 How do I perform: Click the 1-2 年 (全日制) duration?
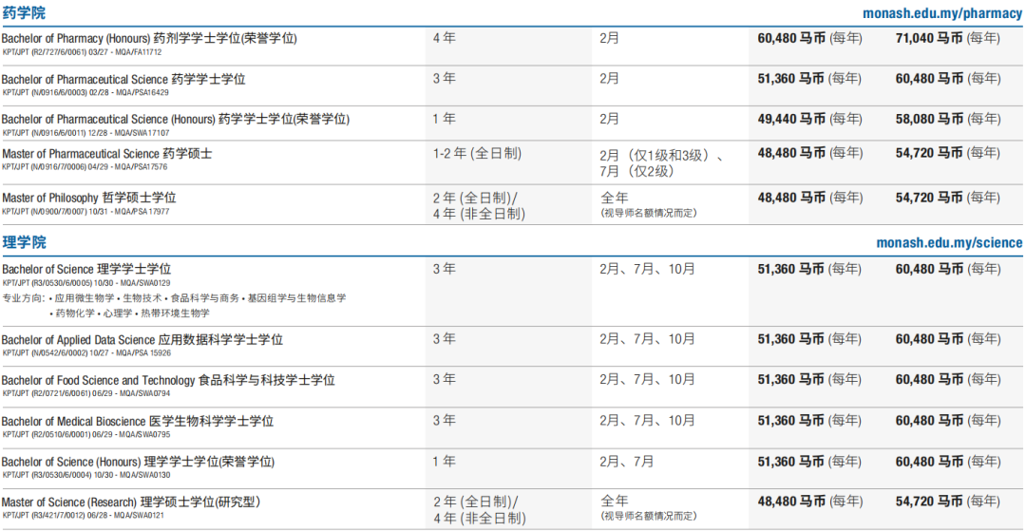point(477,154)
